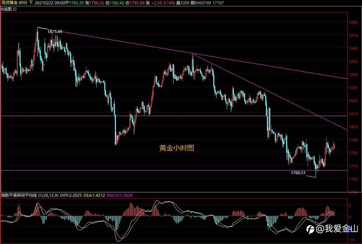The image size is (362, 244).
Task: Collapse the K线图 panel via its box icon
Action: 15,9
